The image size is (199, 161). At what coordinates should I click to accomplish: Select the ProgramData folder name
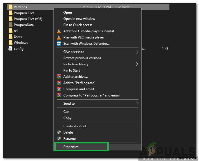24,25
